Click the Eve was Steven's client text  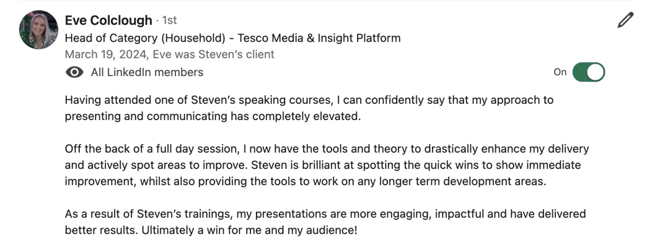[x=214, y=54]
